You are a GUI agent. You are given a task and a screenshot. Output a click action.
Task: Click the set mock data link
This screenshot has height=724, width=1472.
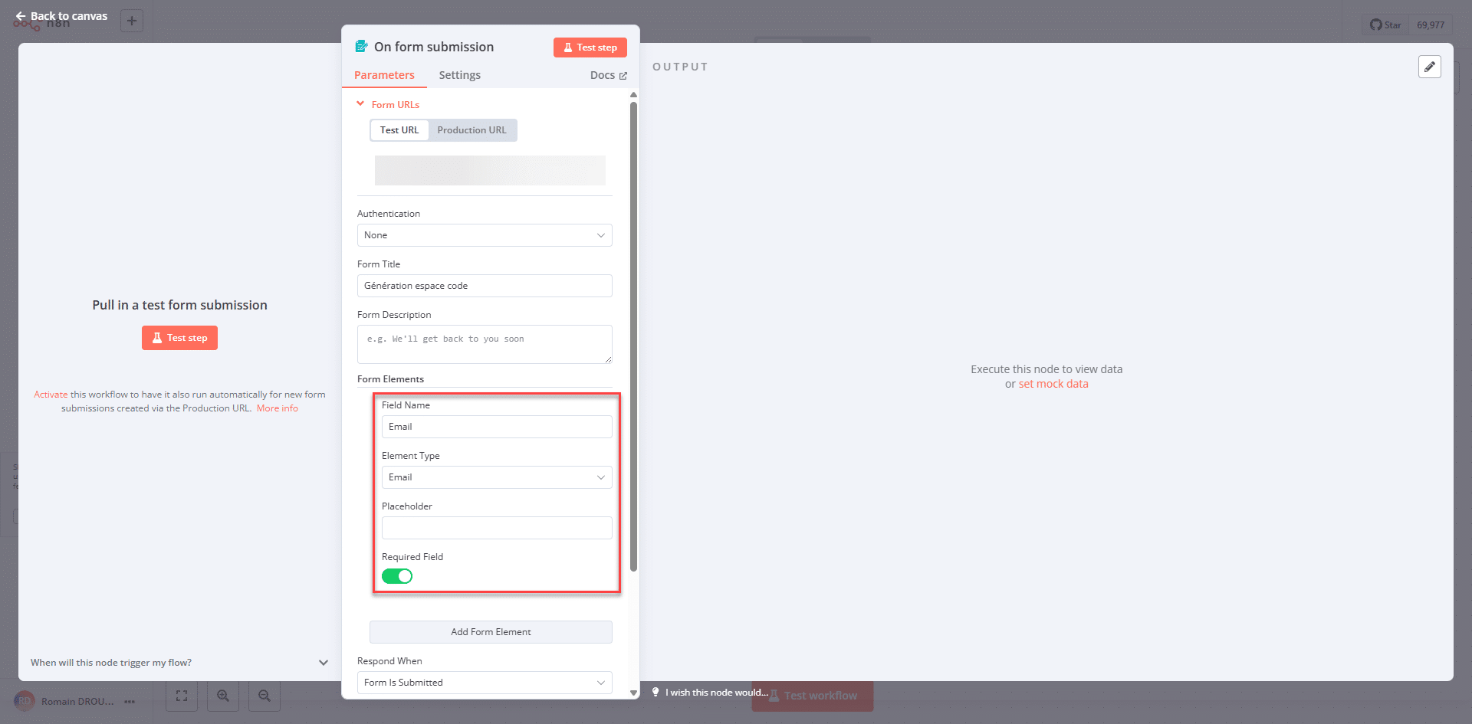1053,384
